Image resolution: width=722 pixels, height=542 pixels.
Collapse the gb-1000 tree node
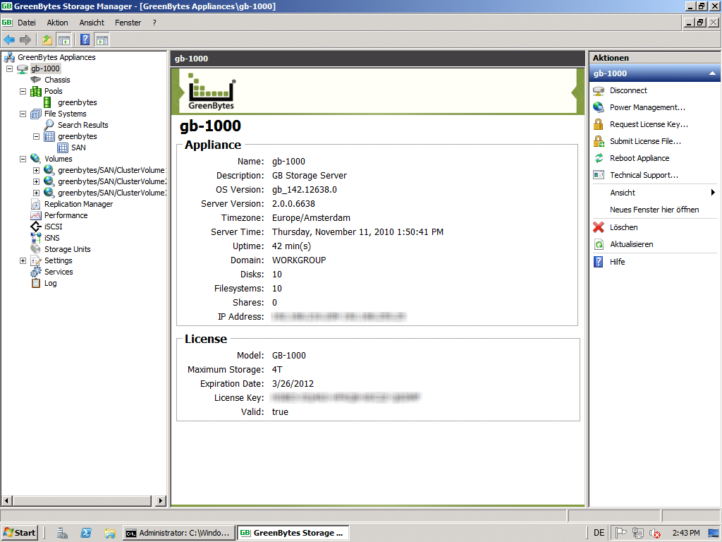click(9, 68)
